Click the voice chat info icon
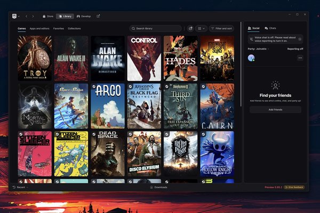Screen dimensions: 320x213 coord(300,39)
